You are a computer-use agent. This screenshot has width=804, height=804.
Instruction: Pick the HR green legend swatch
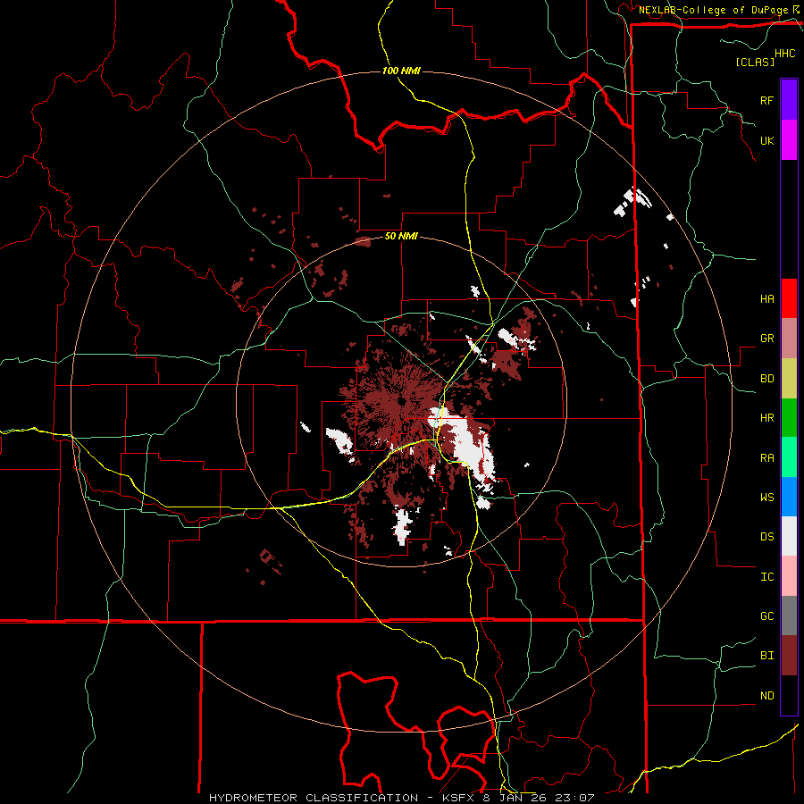click(x=789, y=418)
